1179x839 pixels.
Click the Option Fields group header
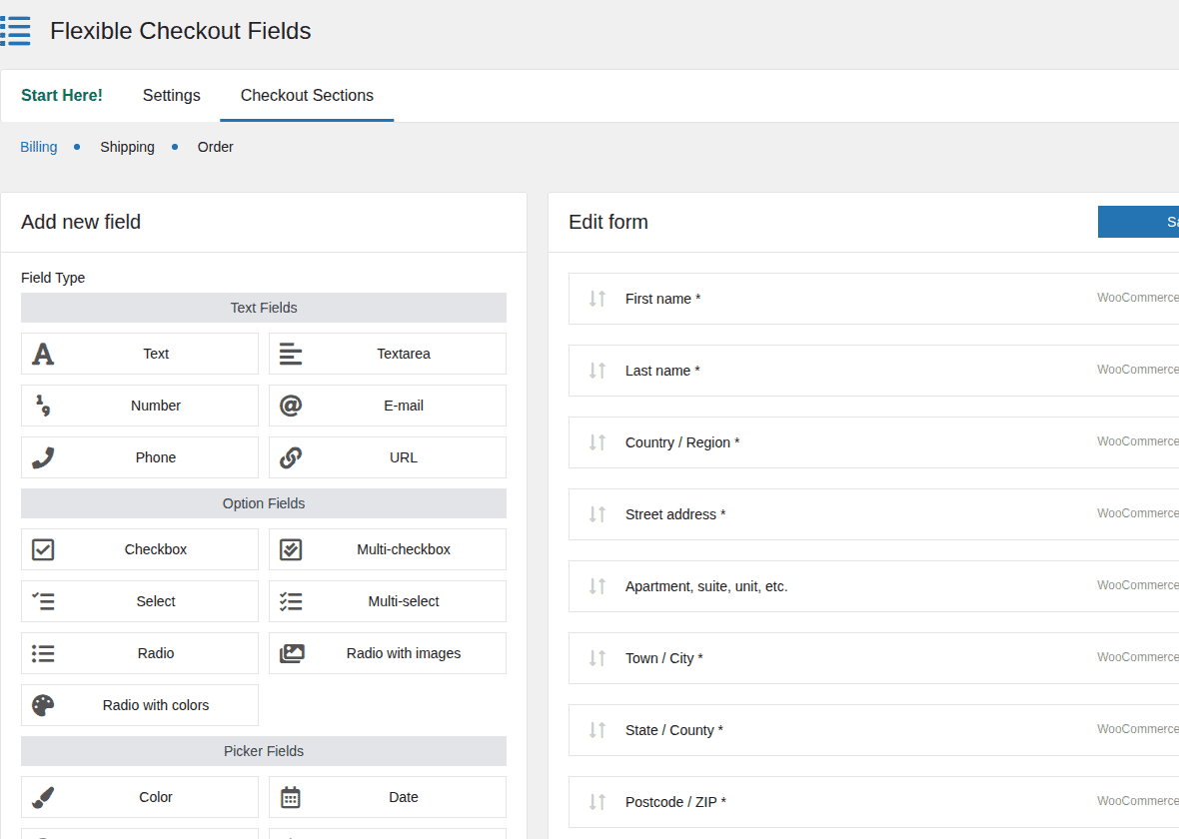point(264,503)
